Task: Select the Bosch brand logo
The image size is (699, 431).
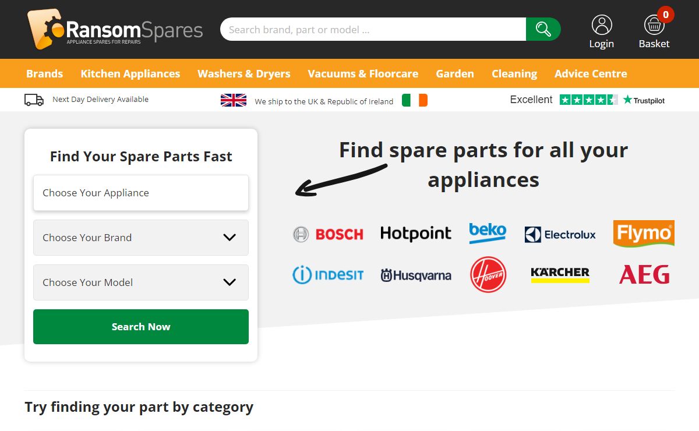Action: [x=328, y=234]
